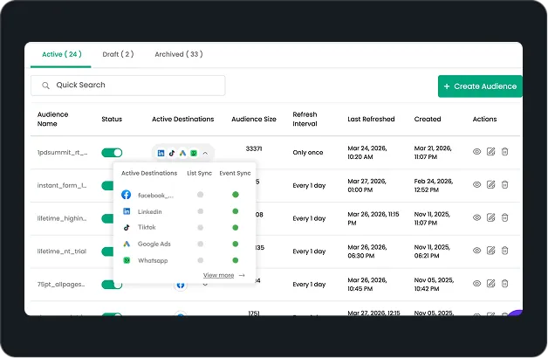Image resolution: width=548 pixels, height=358 pixels.
Task: Click the View more link
Action: pyautogui.click(x=218, y=275)
